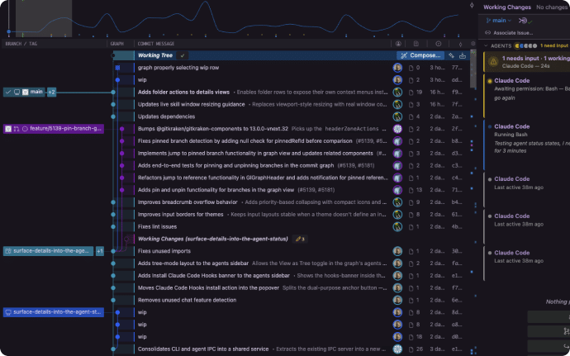Click the author avatar on 'Updates dependencies' row
Screen dimensions: 570x356
(397, 116)
